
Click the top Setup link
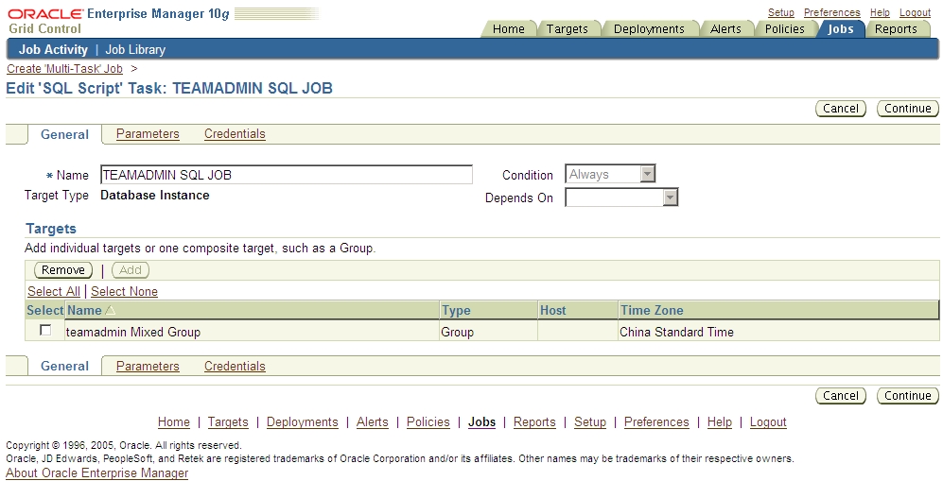(780, 12)
